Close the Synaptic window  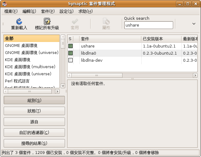[x=196, y=4]
